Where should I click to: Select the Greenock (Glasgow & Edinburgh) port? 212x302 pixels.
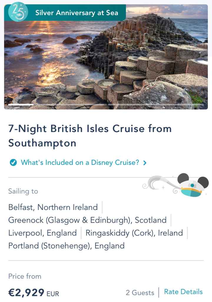(87, 220)
